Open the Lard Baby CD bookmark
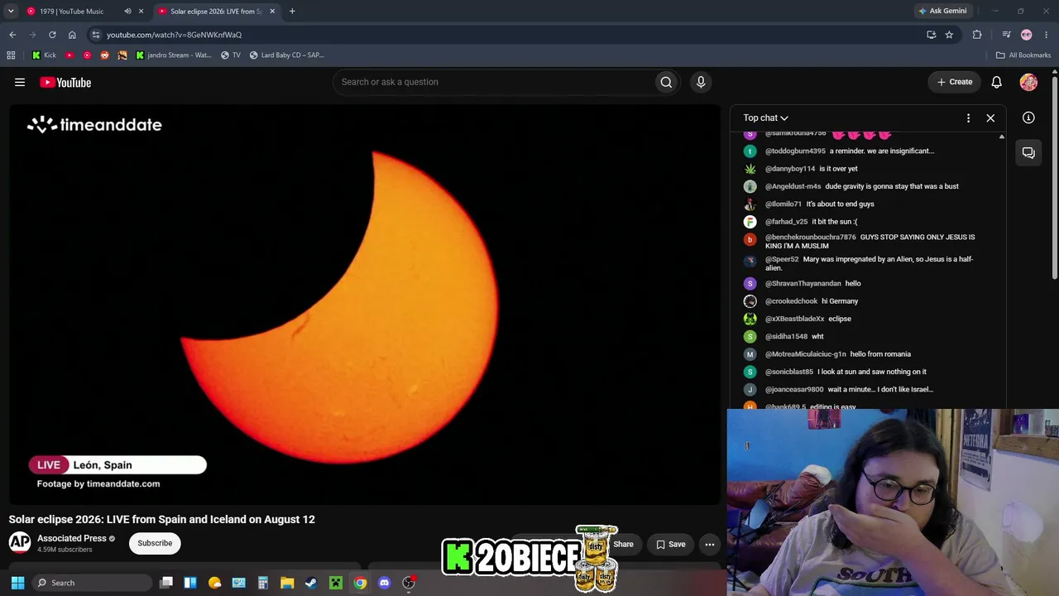This screenshot has width=1059, height=596. (287, 55)
